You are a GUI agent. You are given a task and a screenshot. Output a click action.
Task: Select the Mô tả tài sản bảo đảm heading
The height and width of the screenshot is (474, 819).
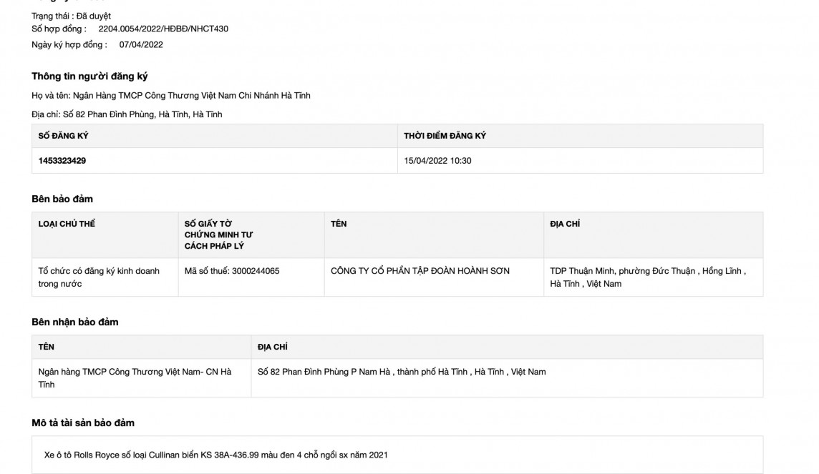[83, 423]
